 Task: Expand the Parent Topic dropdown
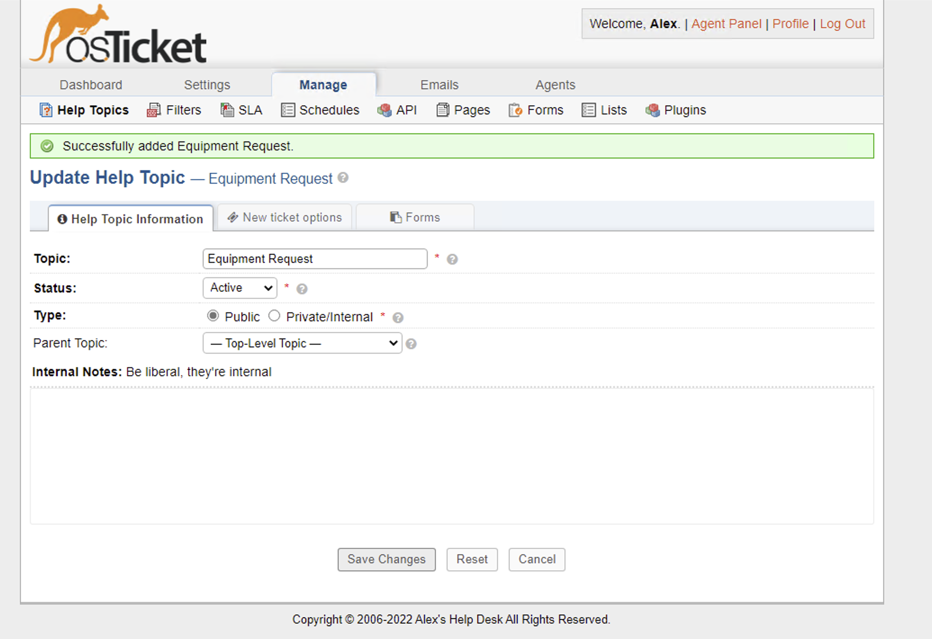click(x=302, y=343)
